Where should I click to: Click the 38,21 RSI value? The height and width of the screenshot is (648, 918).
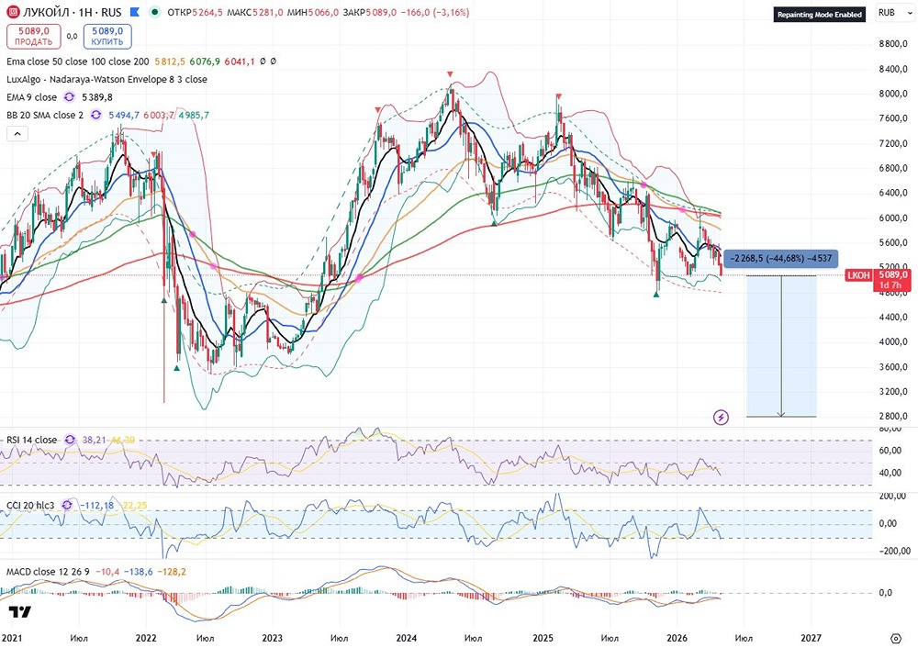tap(93, 440)
